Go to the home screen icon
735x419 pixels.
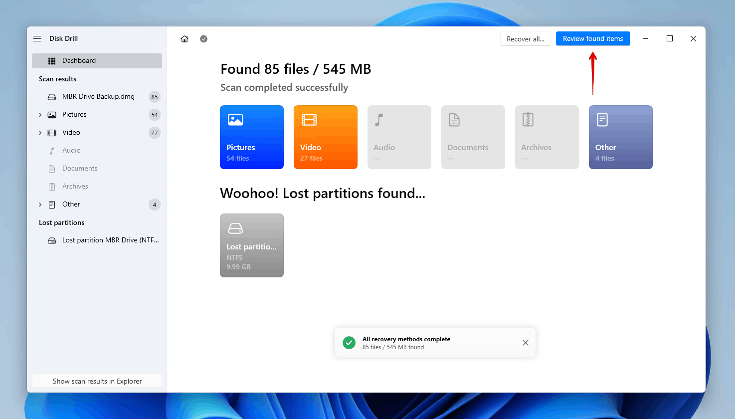184,39
